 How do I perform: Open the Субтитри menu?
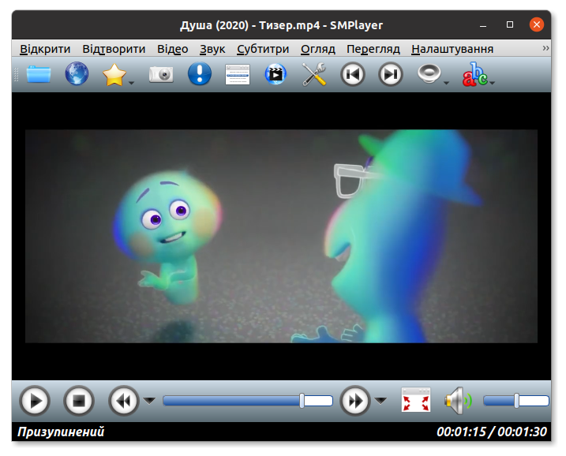(x=263, y=49)
